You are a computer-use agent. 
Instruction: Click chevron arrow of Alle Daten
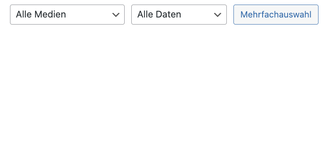[x=218, y=15]
